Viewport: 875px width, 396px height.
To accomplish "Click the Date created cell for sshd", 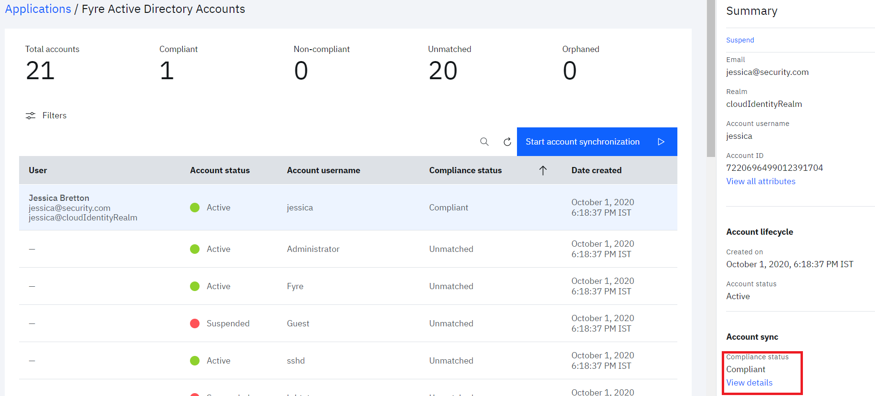I will (602, 361).
